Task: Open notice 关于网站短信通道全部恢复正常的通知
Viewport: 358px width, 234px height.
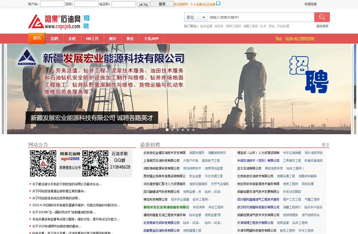Action: pyautogui.click(x=59, y=191)
